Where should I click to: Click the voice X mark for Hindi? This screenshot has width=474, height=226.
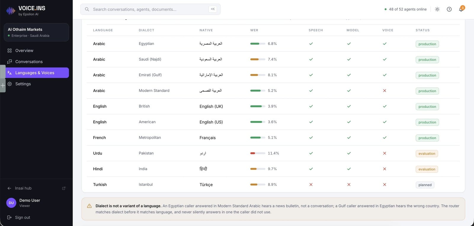[x=385, y=169]
